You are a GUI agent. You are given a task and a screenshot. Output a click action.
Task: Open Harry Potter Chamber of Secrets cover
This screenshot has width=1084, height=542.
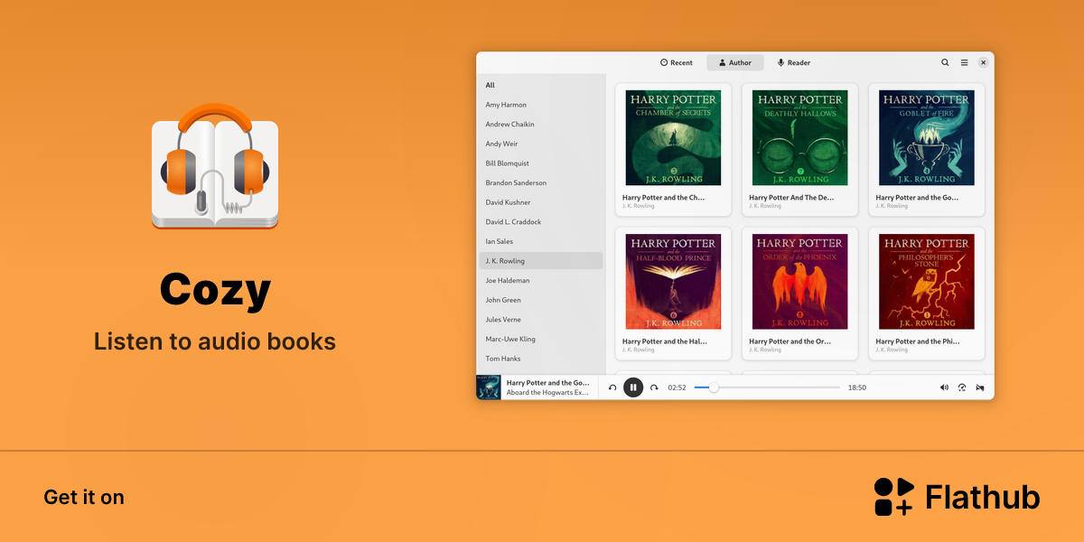coord(673,138)
